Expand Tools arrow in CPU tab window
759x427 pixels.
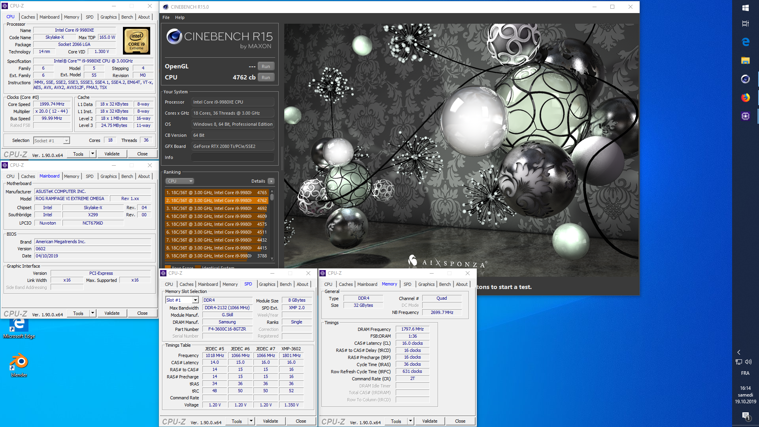[x=93, y=154]
